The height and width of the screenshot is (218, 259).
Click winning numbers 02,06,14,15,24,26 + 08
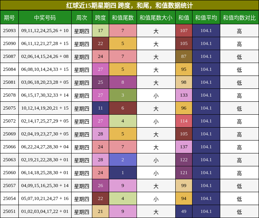(45, 56)
